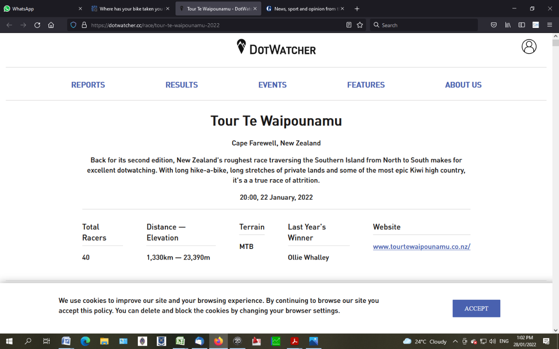
Task: Click the DotWatcher logo
Action: tap(276, 47)
